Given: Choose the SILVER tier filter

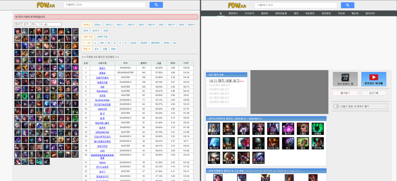Looking at the screenshot, I should [x=143, y=43].
